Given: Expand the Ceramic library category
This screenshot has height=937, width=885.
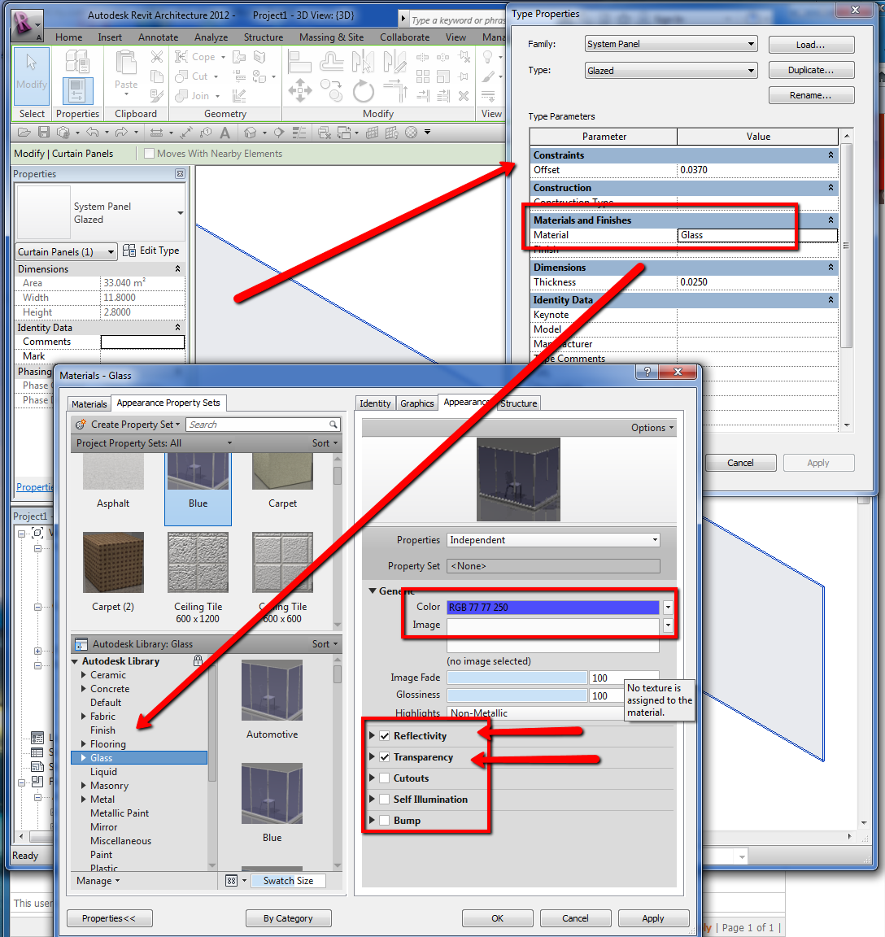Looking at the screenshot, I should pos(84,674).
